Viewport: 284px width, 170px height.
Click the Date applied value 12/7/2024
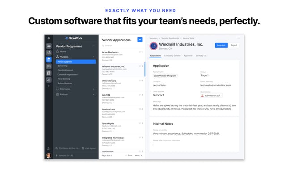(158, 95)
